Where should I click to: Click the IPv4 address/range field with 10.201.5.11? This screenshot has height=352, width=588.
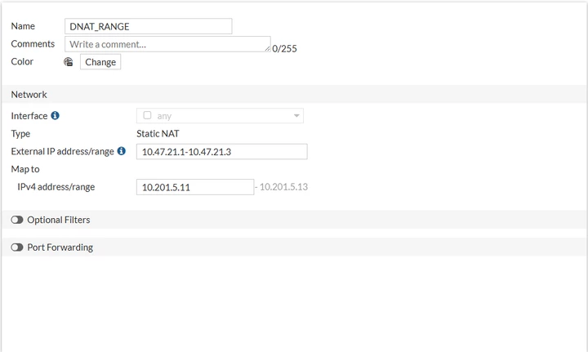point(195,187)
